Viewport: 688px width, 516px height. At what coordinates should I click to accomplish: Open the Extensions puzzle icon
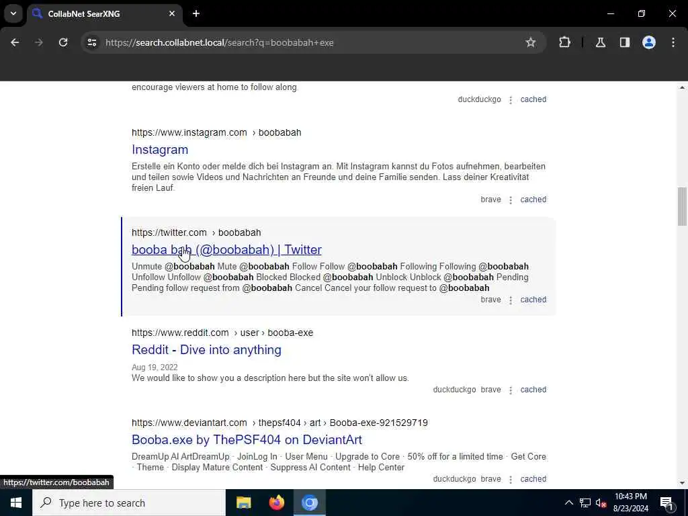[x=564, y=42]
